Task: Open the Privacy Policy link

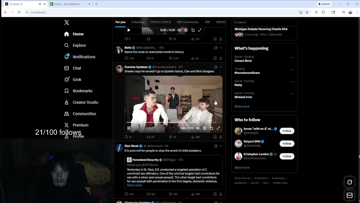Action: pos(261,178)
